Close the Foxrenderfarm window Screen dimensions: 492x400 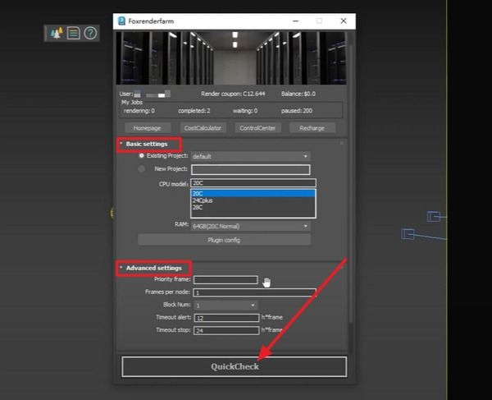click(x=344, y=21)
